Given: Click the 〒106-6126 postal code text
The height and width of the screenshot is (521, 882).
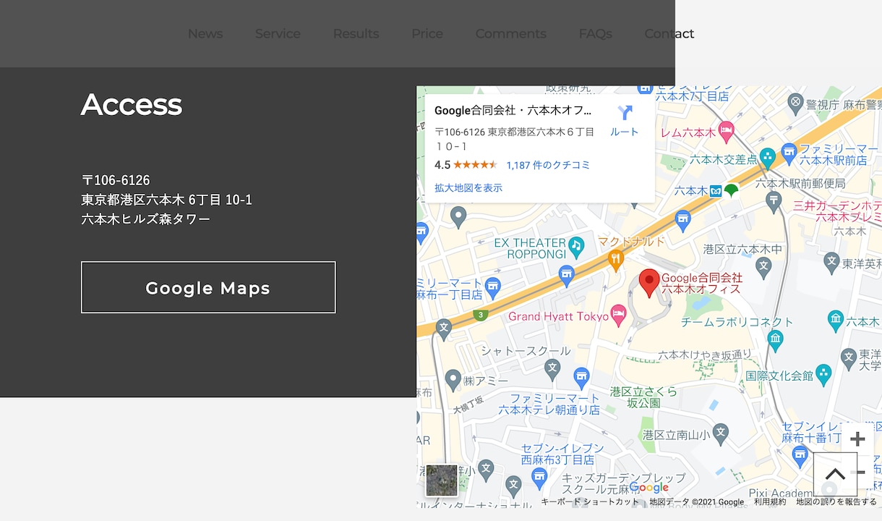Looking at the screenshot, I should coord(116,179).
